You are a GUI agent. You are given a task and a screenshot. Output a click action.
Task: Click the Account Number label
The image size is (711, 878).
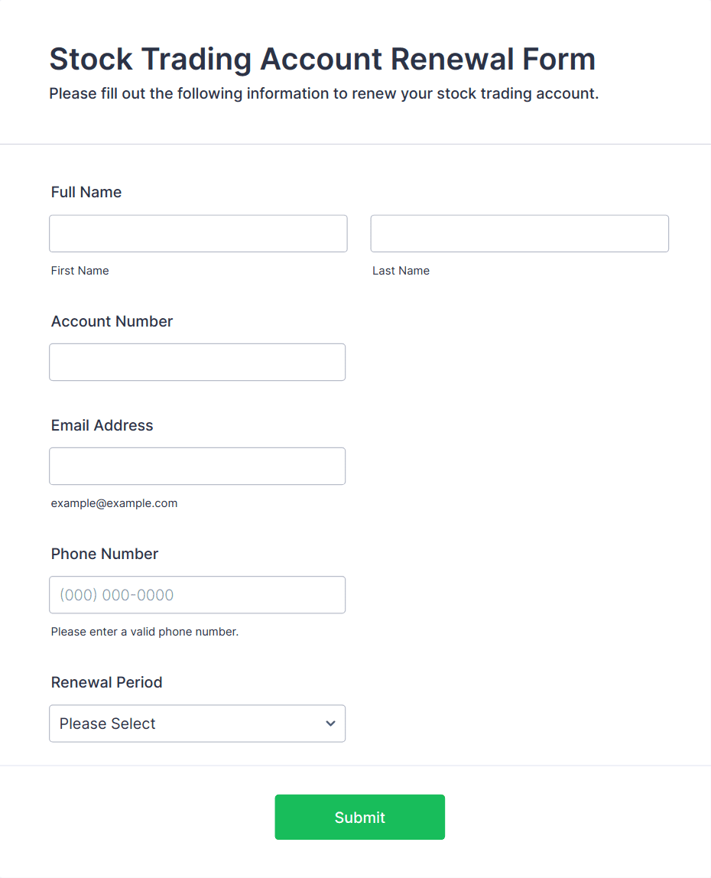[x=112, y=321]
